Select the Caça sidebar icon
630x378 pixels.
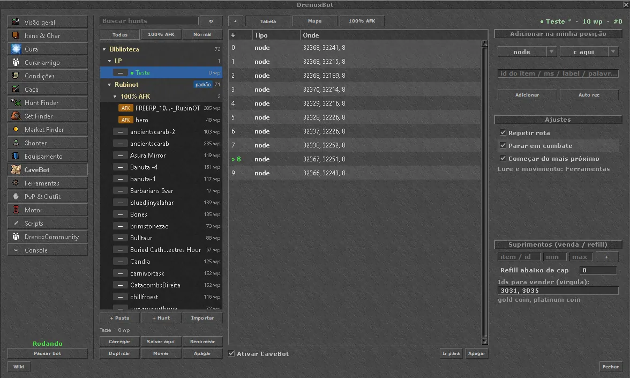[x=16, y=89]
